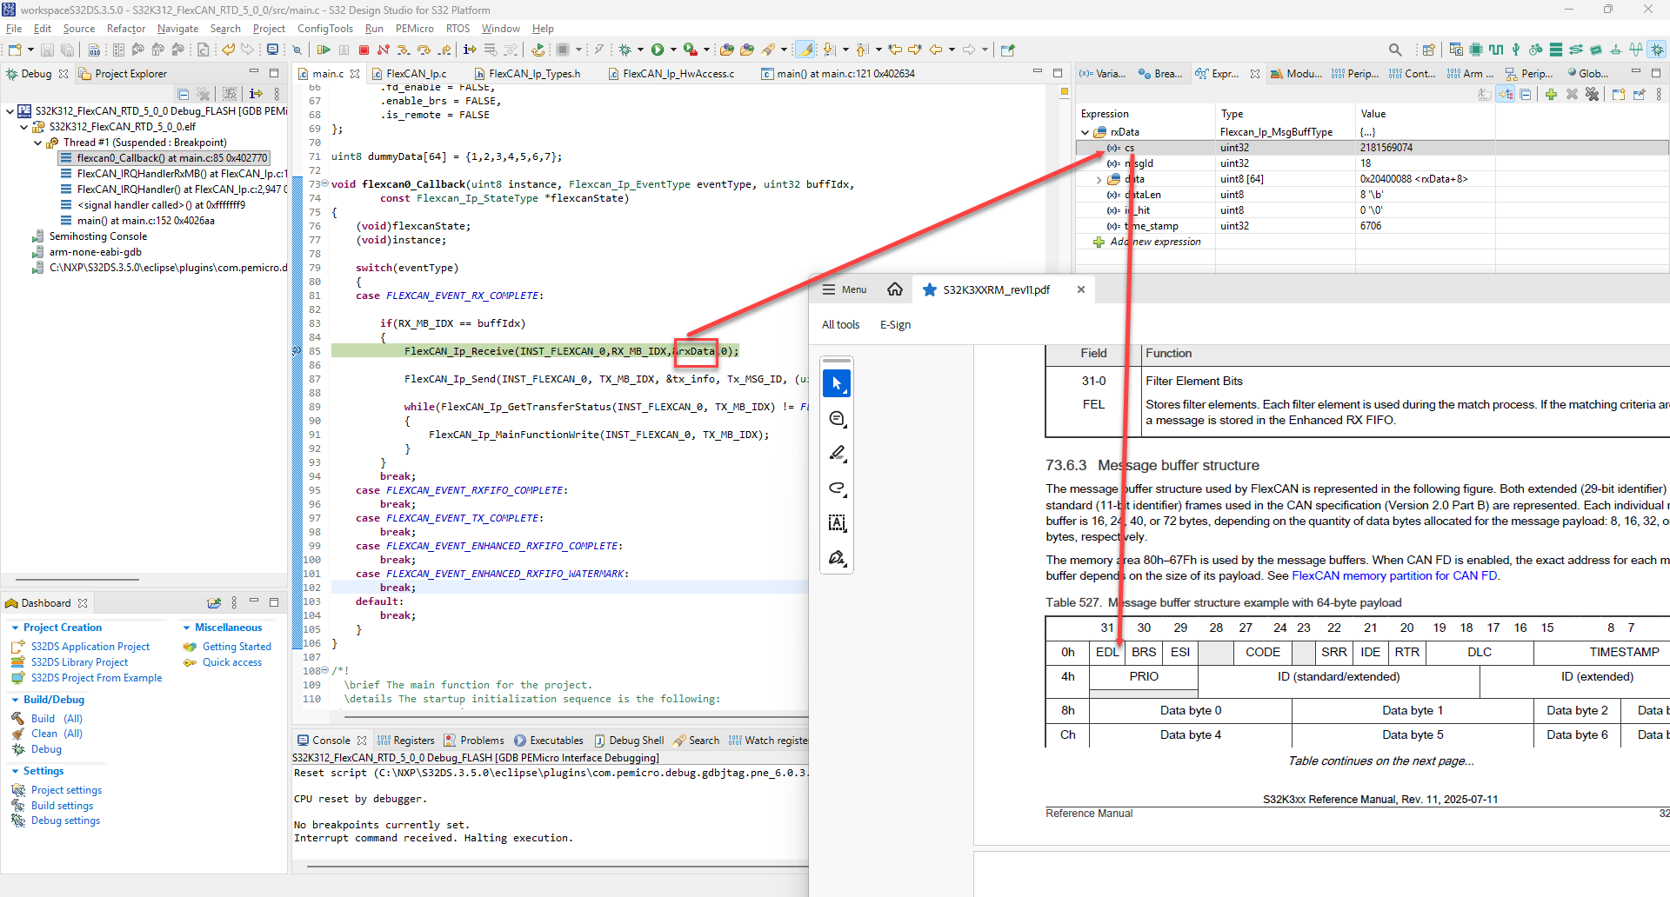Screen dimensions: 1670x897
Task: Open the ConfigTools menu
Action: point(325,29)
